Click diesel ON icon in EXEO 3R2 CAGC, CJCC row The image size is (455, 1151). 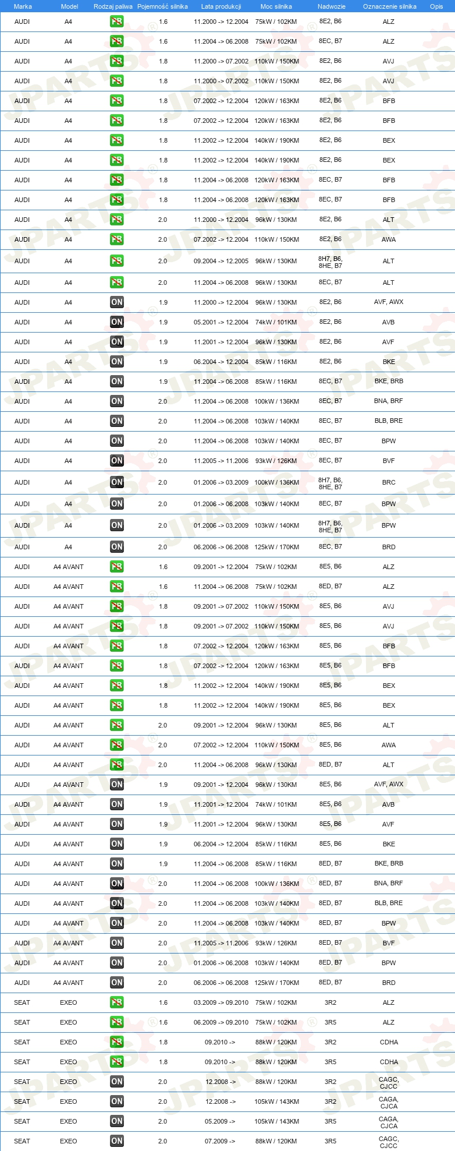pyautogui.click(x=117, y=1082)
